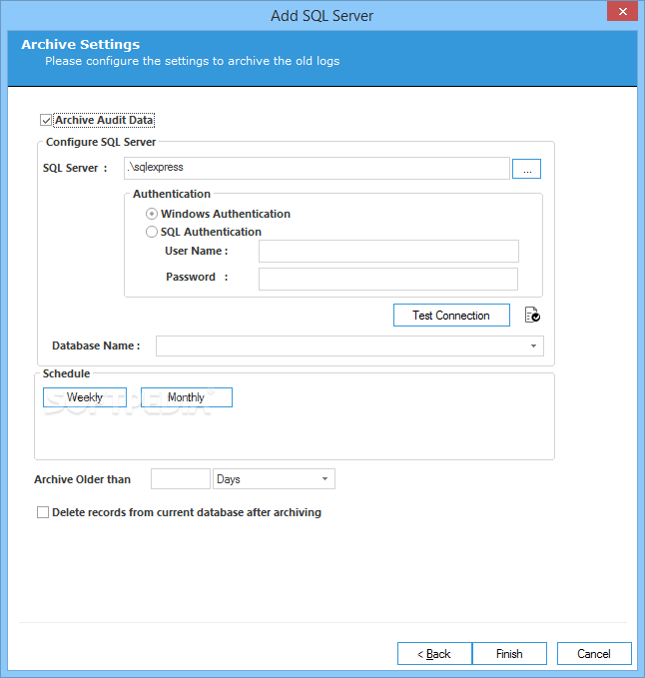Click the database check icon beside Test Connection
The width and height of the screenshot is (645, 678).
[532, 315]
